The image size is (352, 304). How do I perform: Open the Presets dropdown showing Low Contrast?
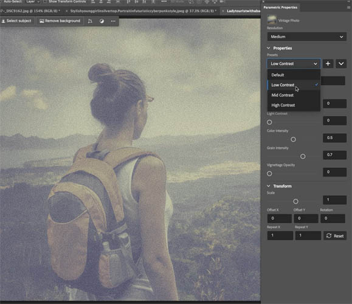click(294, 64)
